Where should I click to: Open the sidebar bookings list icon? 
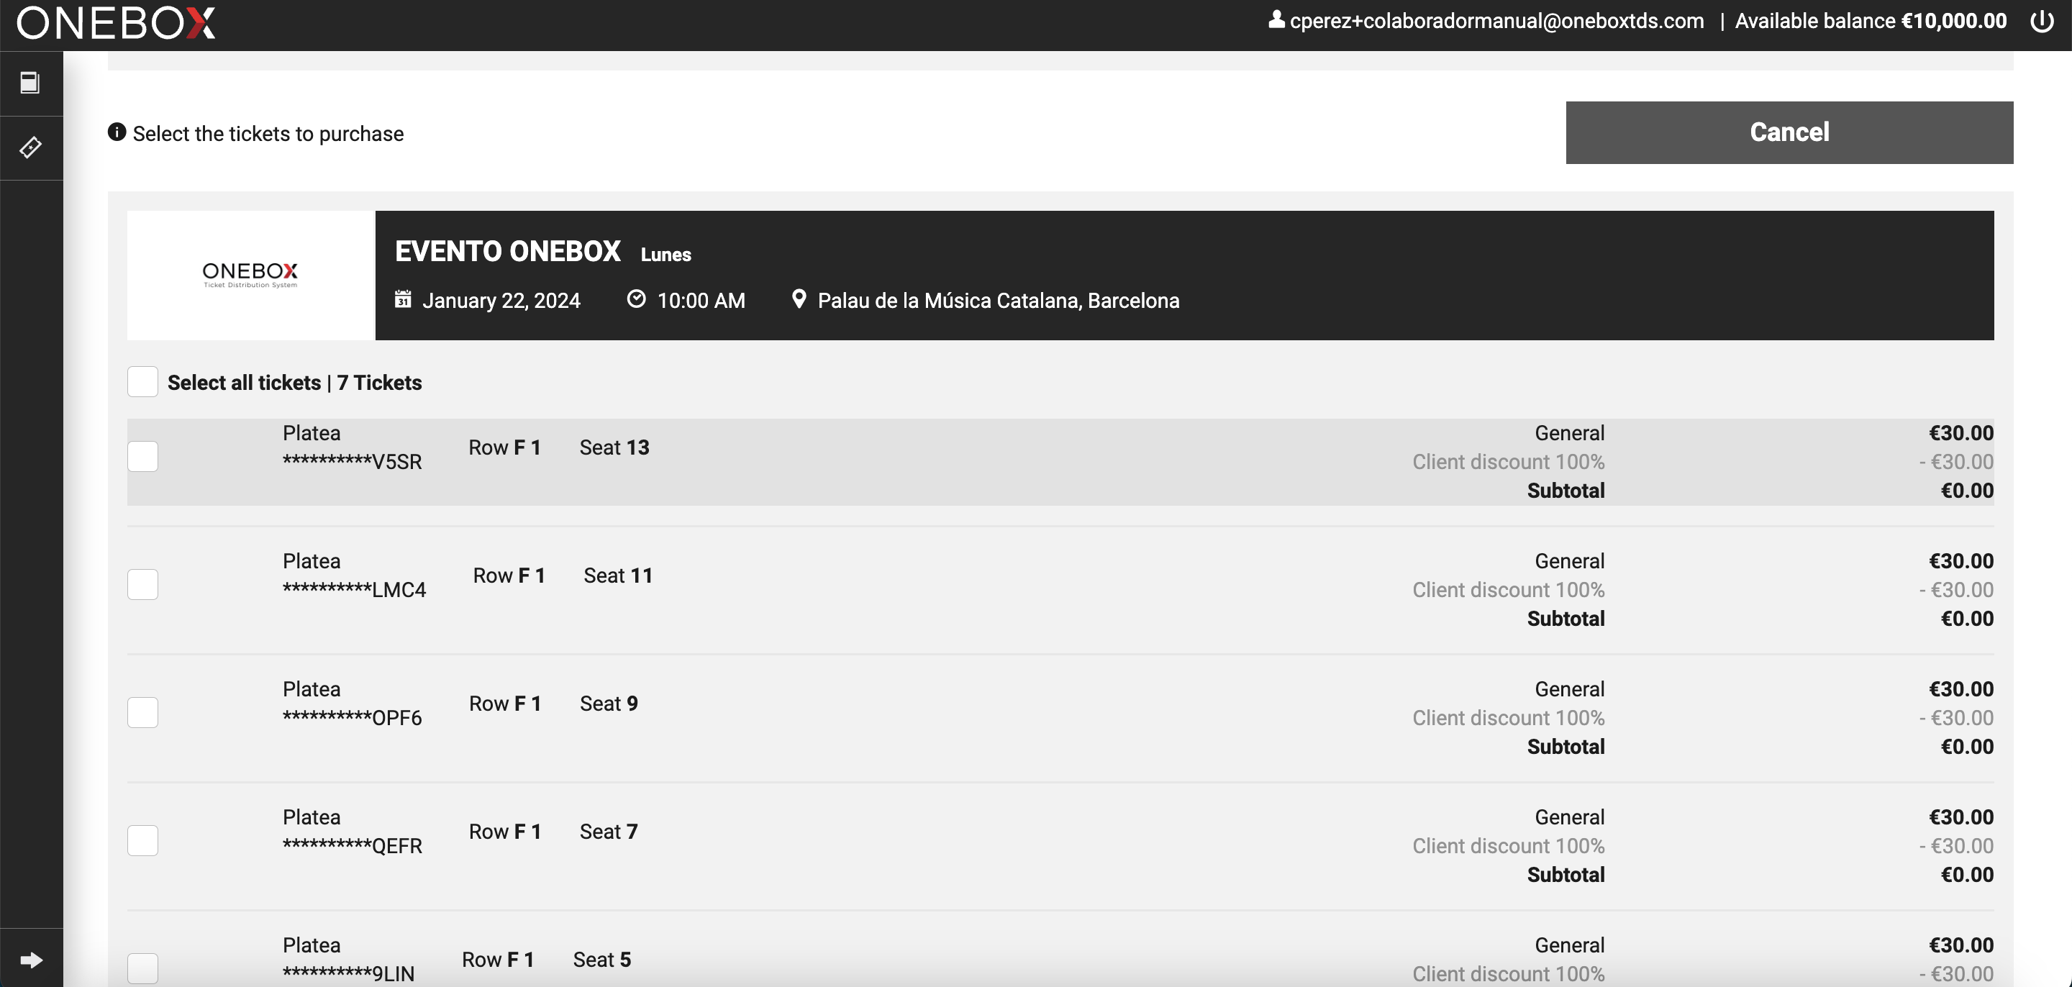[x=30, y=83]
